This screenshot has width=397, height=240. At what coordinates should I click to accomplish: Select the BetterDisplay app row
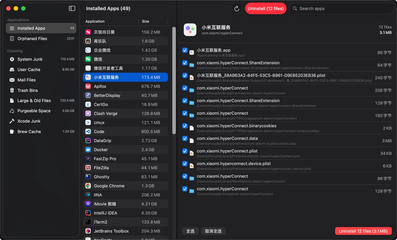[125, 96]
